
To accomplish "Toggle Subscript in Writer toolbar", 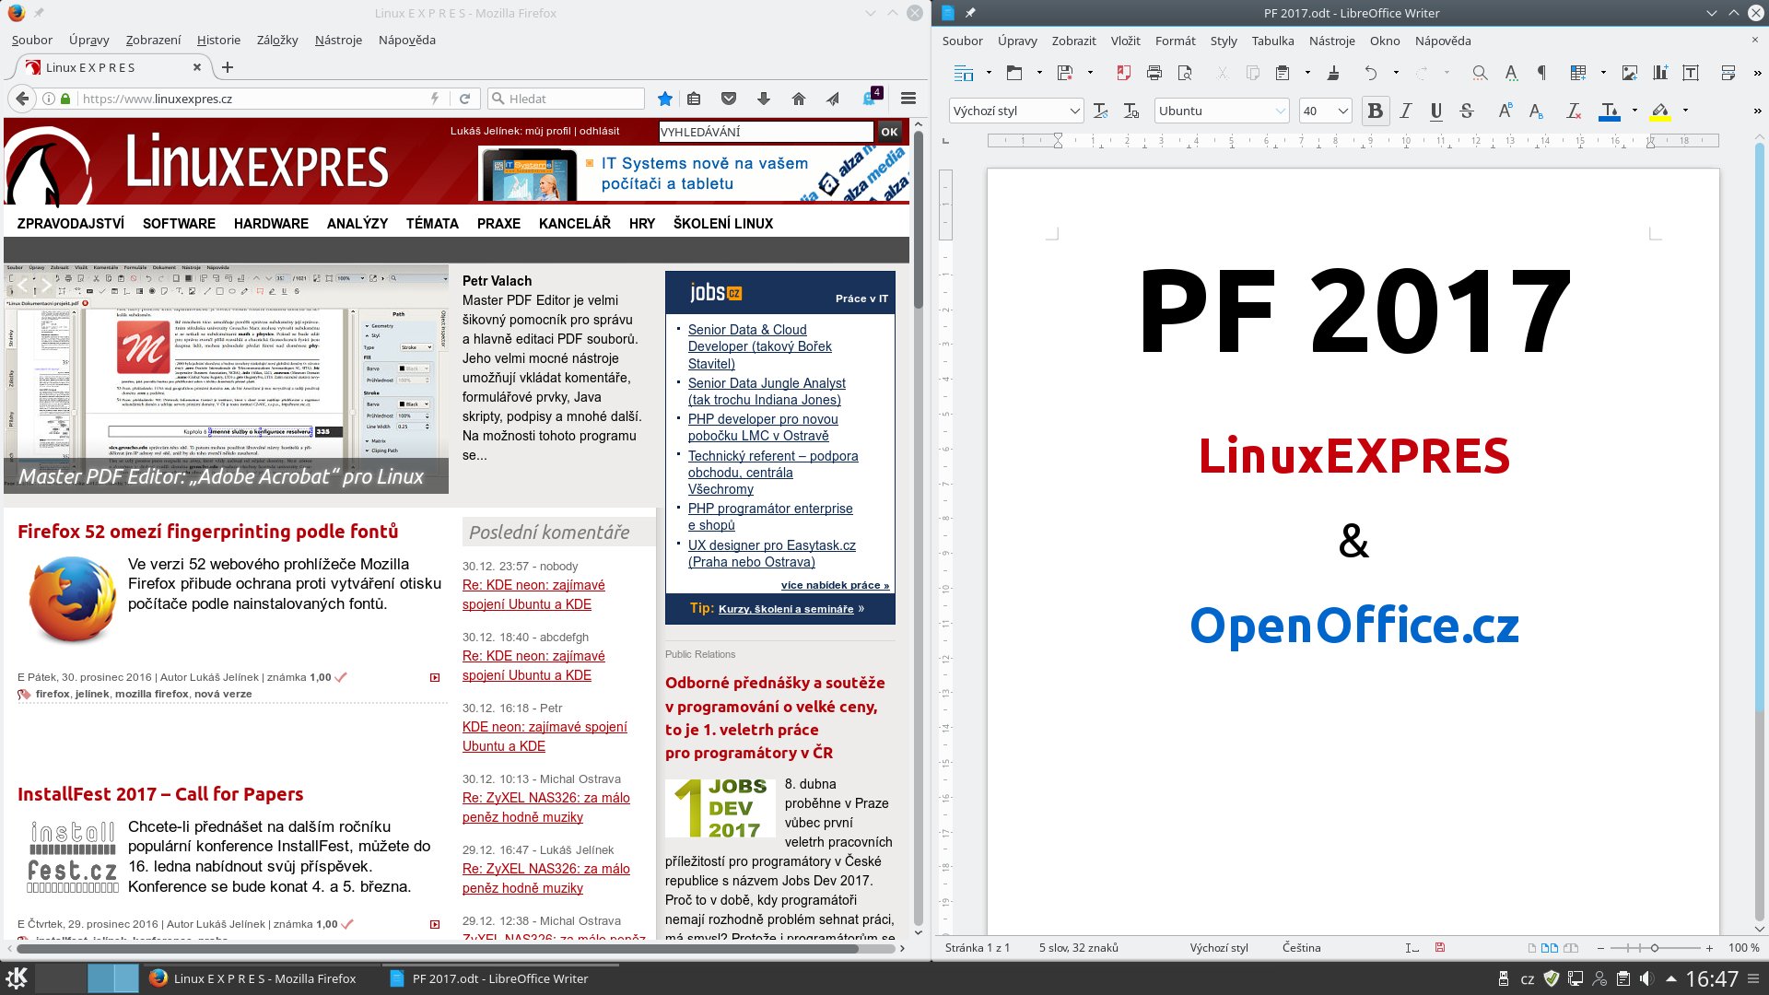I will (1536, 111).
